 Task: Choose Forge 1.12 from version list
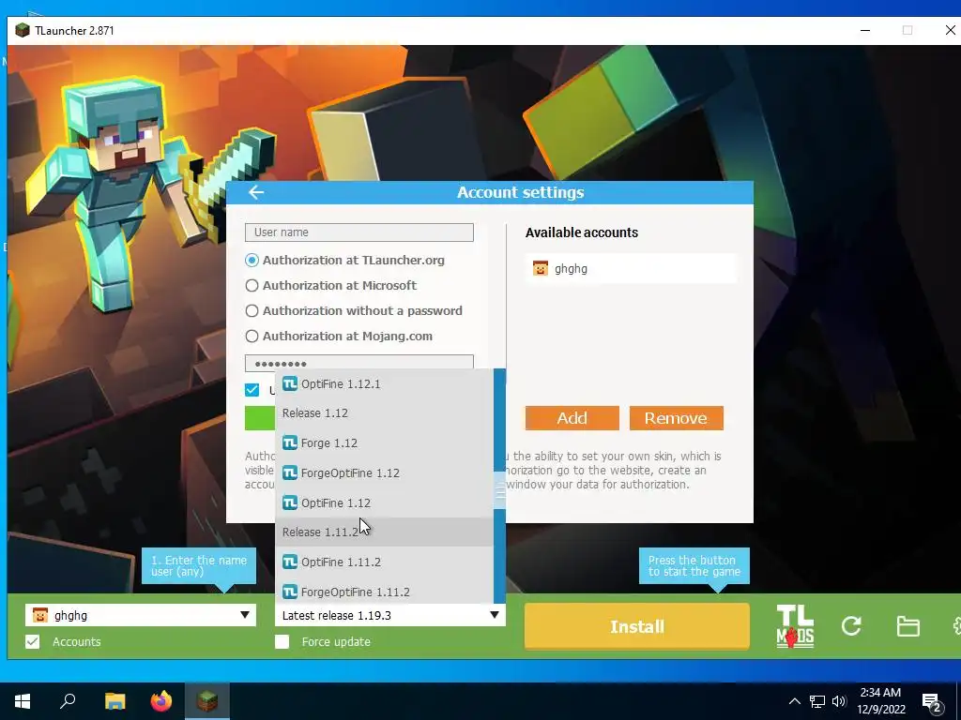pos(384,442)
